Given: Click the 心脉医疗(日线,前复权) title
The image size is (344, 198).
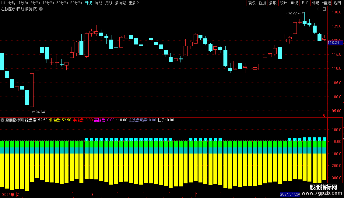Looking at the screenshot, I should click(x=19, y=9).
